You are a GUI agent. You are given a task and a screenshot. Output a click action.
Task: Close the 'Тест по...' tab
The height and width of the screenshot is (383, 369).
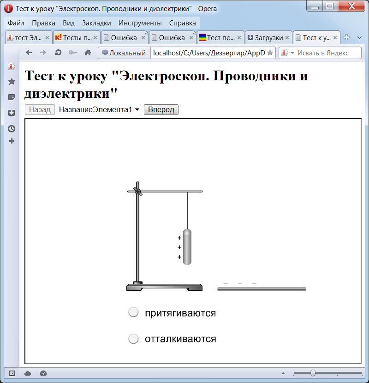point(239,38)
